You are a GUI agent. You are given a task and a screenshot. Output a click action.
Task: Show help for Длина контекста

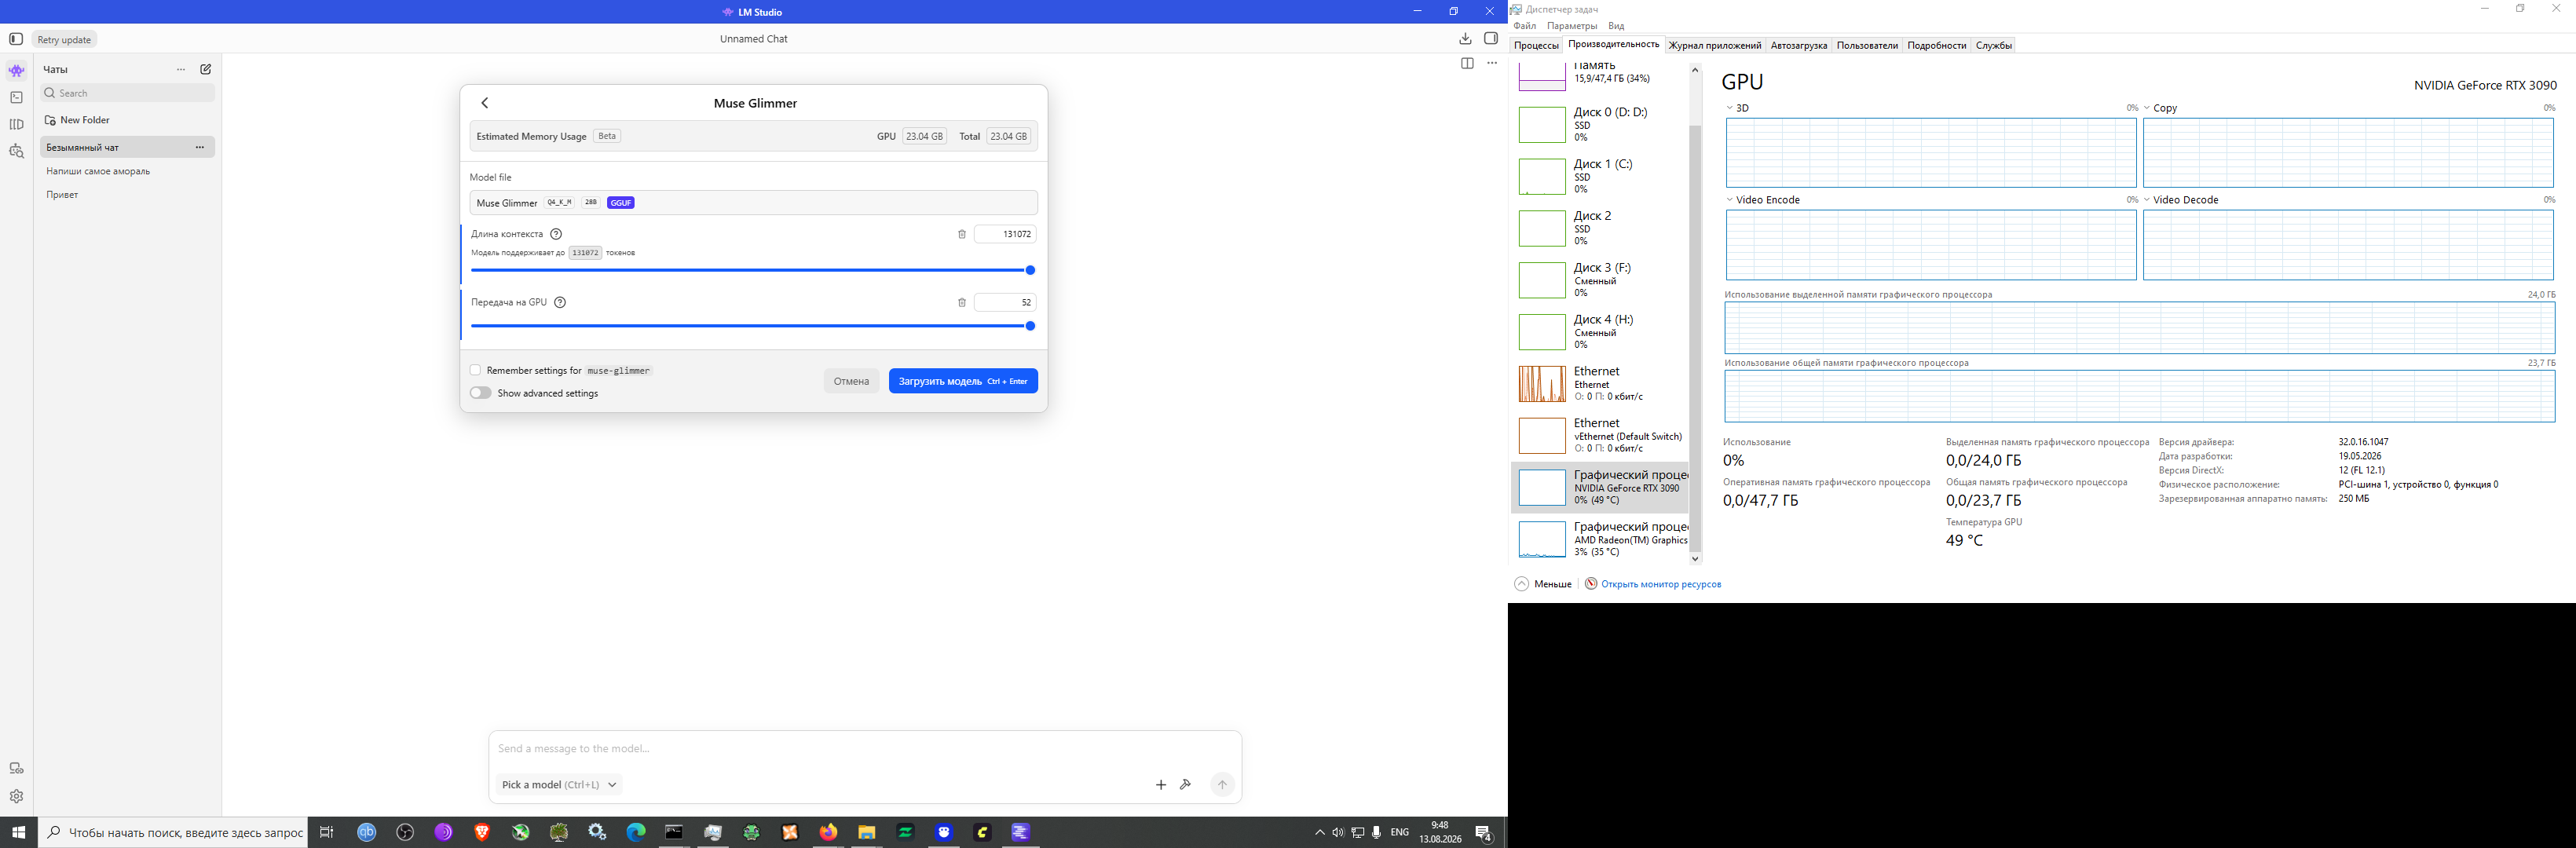pos(557,234)
